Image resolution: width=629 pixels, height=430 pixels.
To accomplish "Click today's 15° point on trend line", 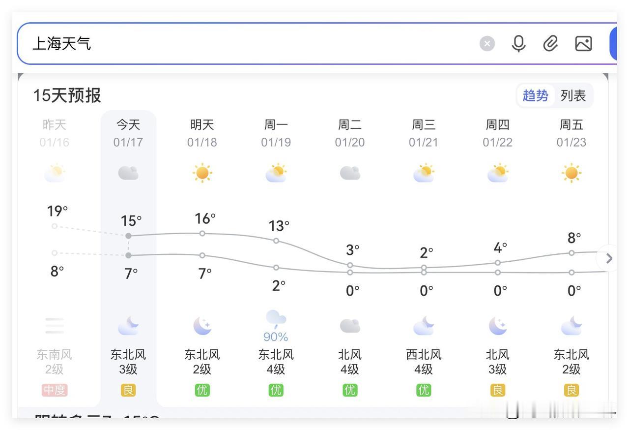I will (128, 235).
